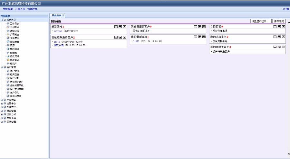Viewport: 290px width, 159px height.
Task: Open 在线人员 in the top menu
Action: pyautogui.click(x=20, y=9)
